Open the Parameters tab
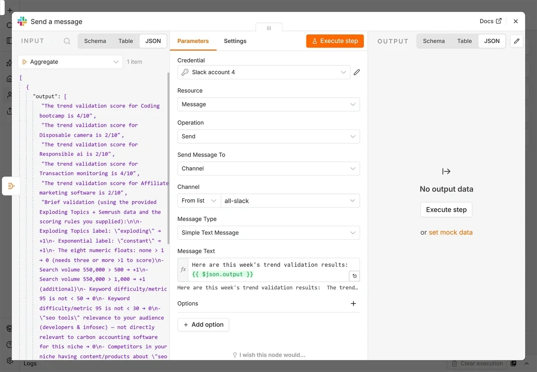The image size is (537, 372). [193, 41]
